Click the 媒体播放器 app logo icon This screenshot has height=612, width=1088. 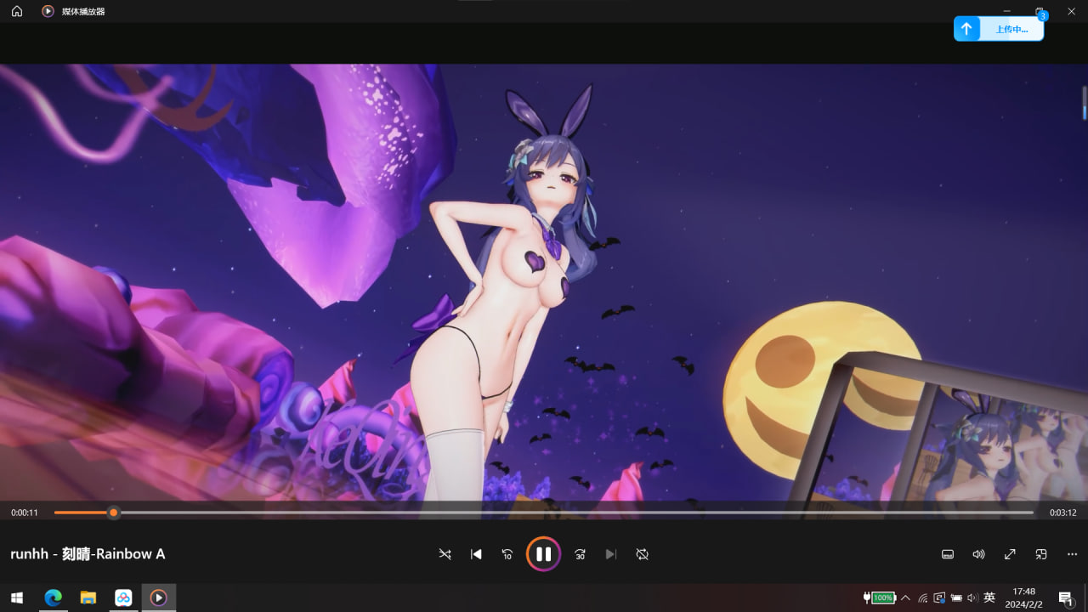click(x=48, y=12)
